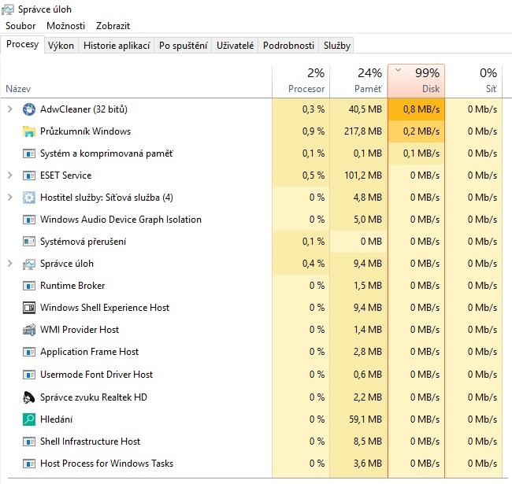Click the WMI Provider Host icon
This screenshot has width=512, height=484.
point(29,330)
